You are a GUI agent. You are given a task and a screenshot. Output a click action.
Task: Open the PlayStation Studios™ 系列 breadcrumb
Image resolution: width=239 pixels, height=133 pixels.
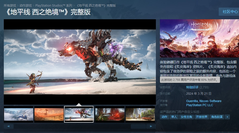click(54, 6)
